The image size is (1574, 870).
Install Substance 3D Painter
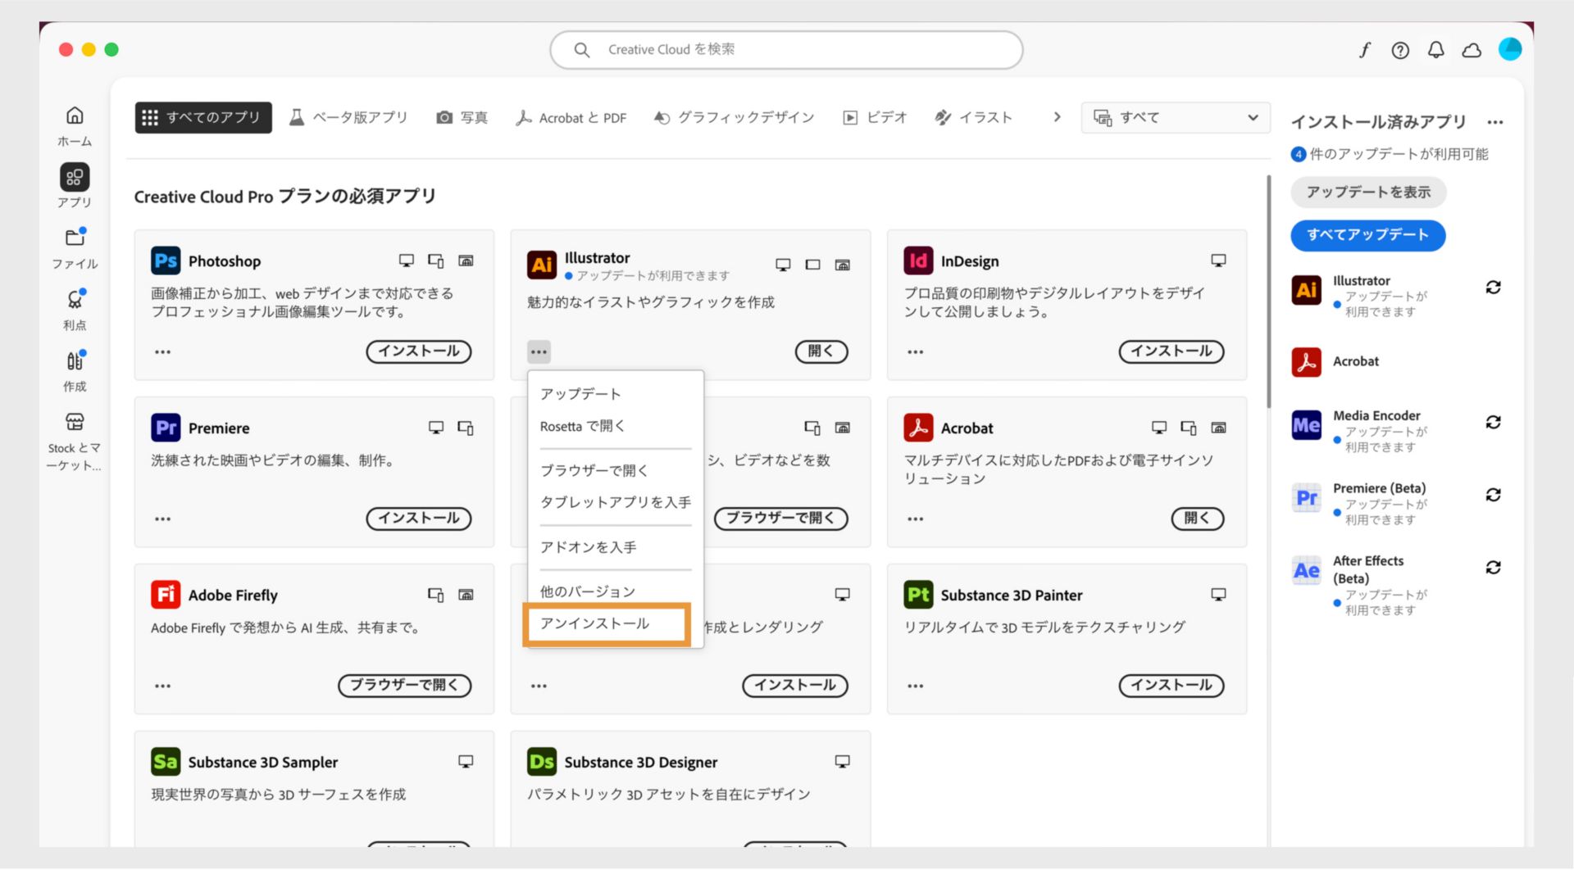click(x=1171, y=686)
